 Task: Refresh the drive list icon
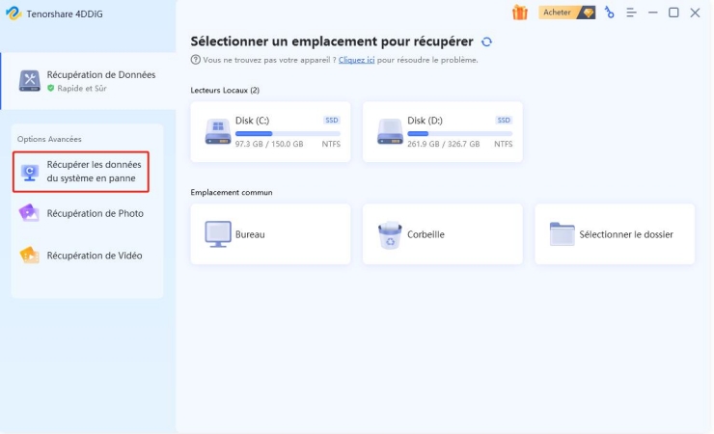[487, 41]
